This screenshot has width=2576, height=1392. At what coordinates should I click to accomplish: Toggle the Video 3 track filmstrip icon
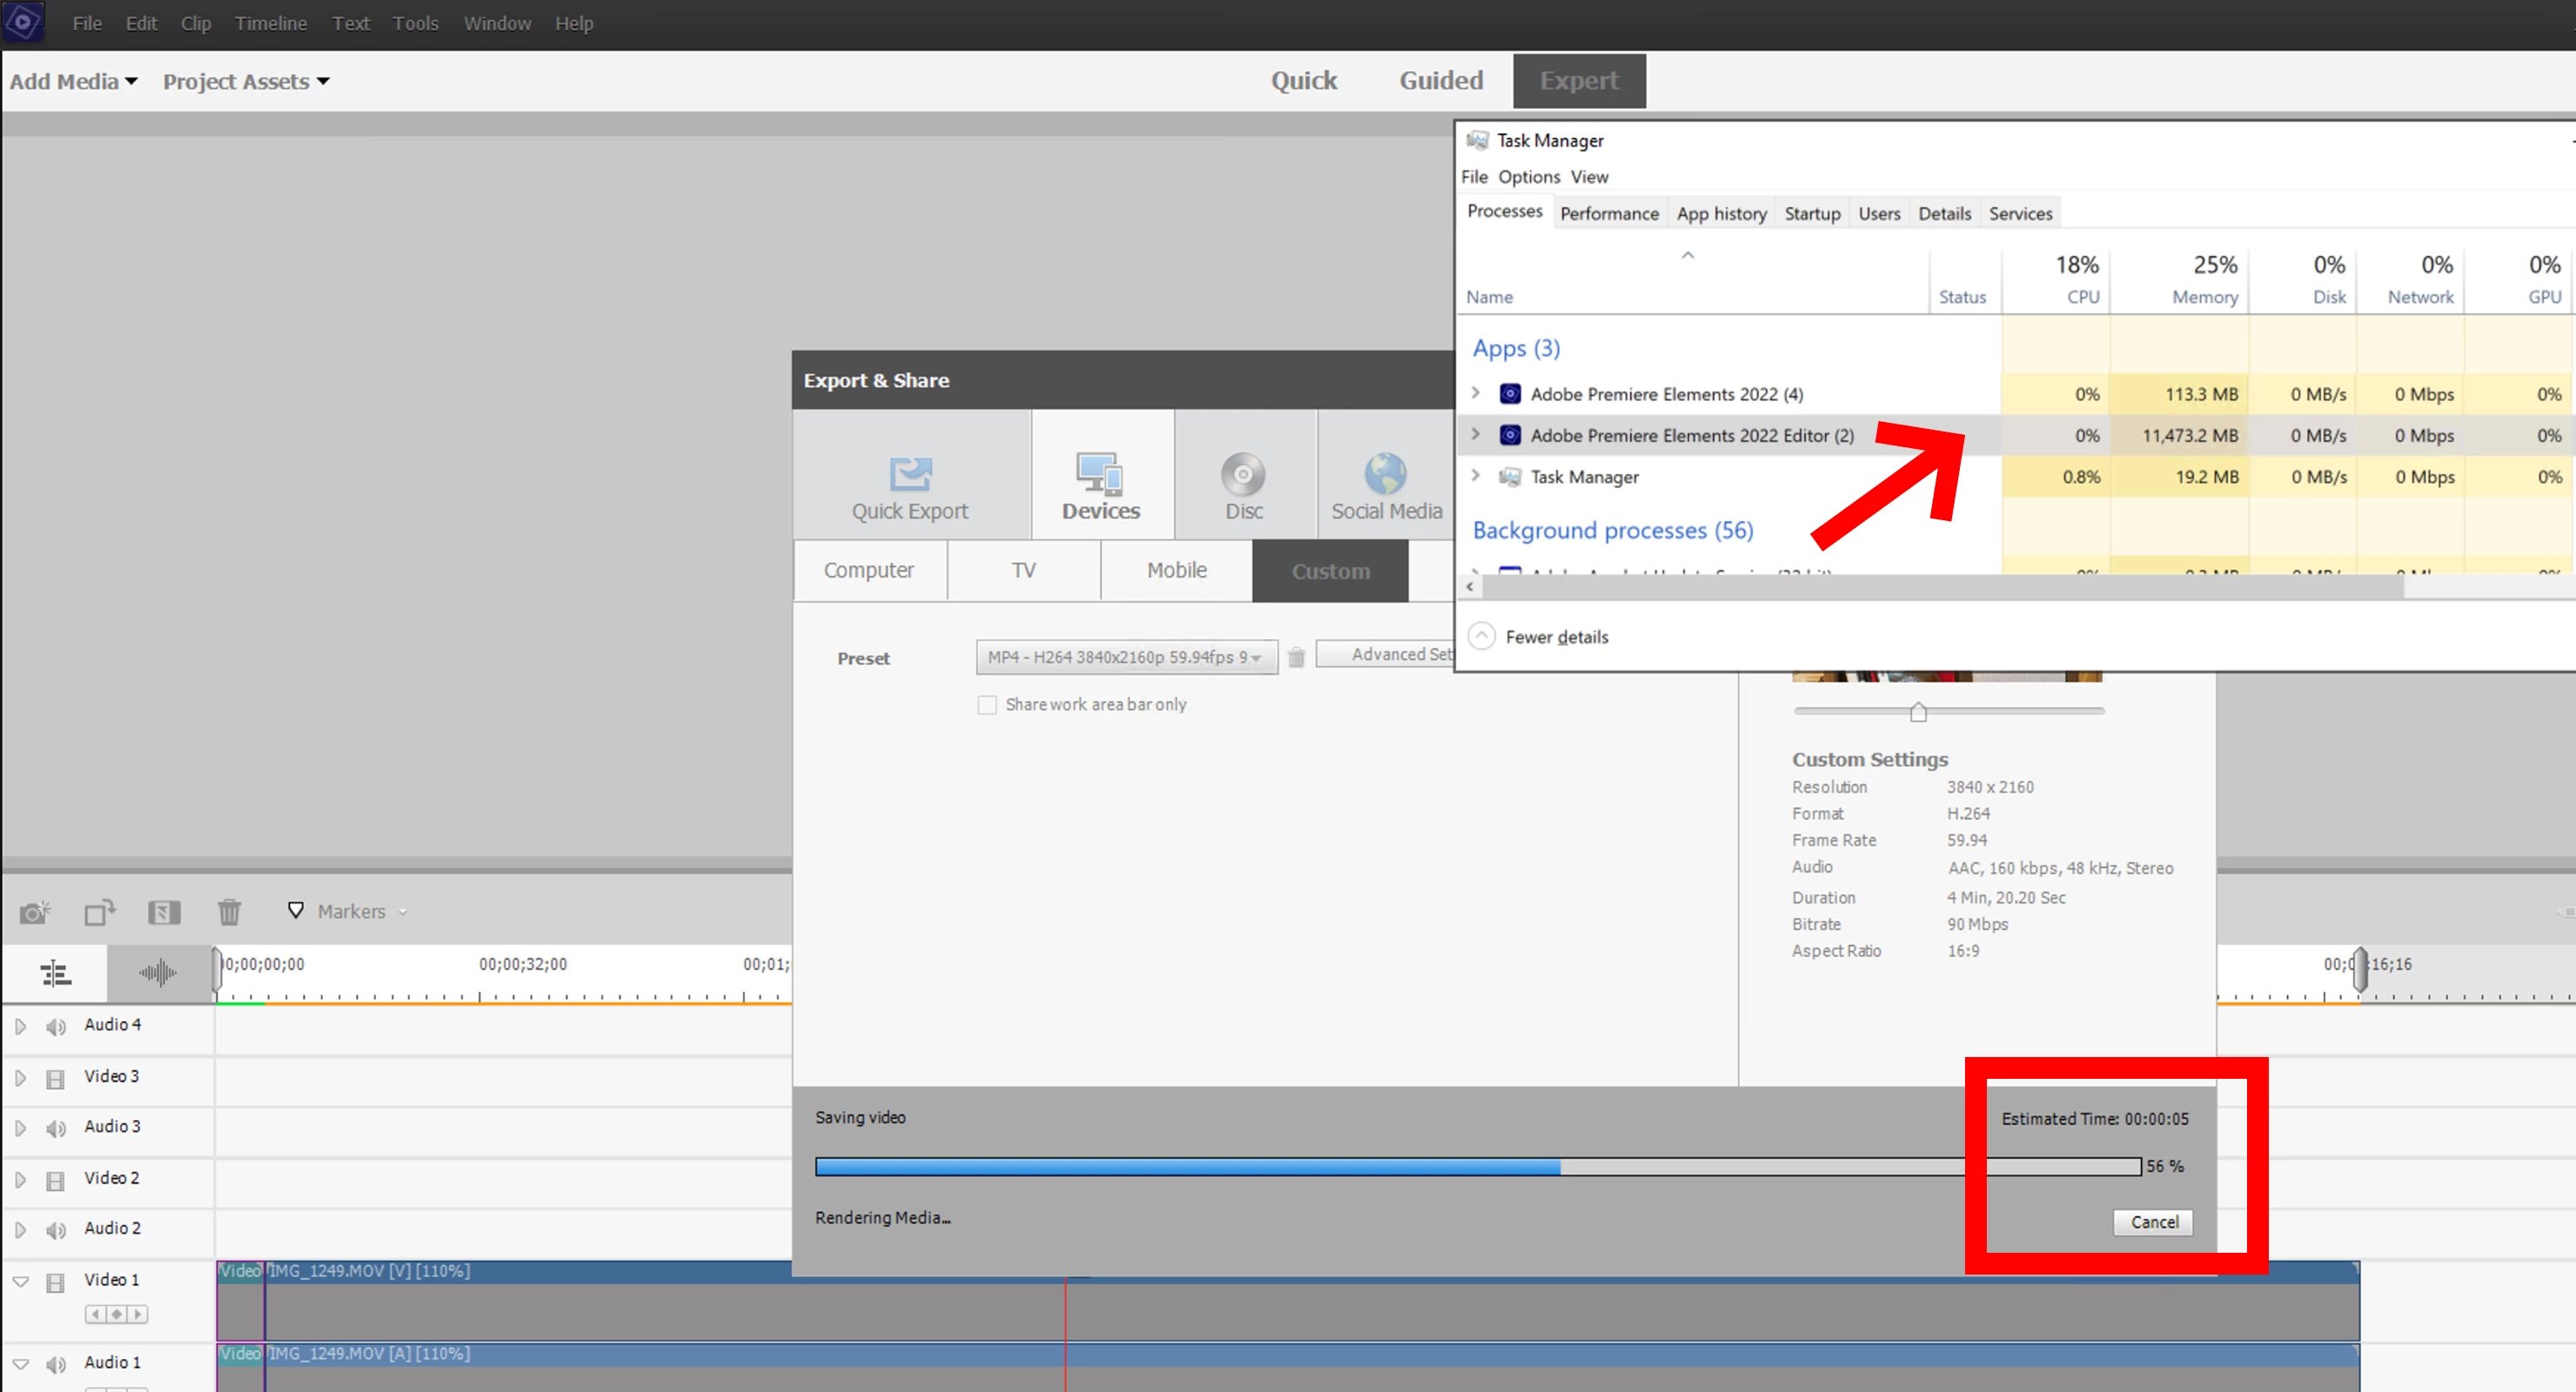pos(56,1079)
